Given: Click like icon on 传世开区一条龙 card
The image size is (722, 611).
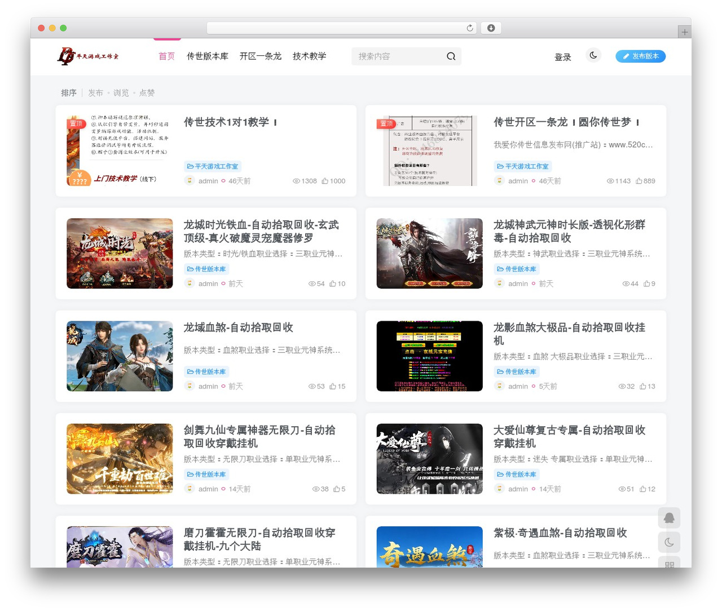Looking at the screenshot, I should click(639, 181).
